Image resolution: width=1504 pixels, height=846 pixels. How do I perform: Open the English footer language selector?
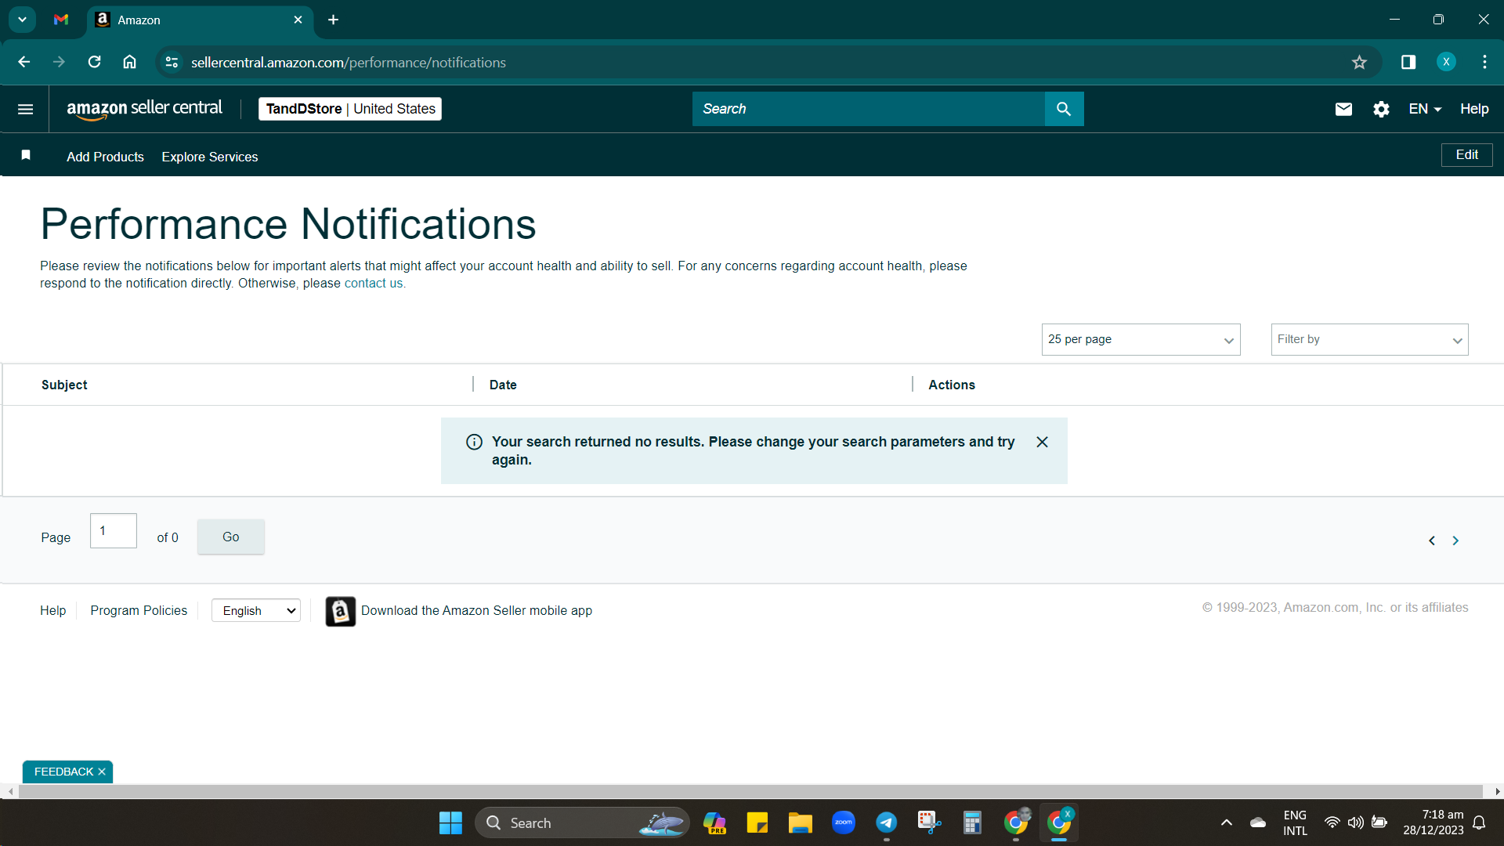click(256, 611)
